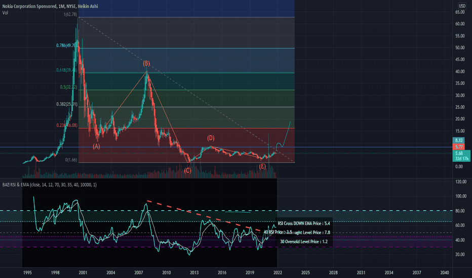Screen dimensions: 472x278
Task: Click the 2013 time axis label
Action: click(x=194, y=272)
